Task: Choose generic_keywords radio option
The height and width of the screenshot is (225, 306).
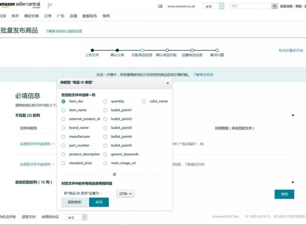Action: 105,154
